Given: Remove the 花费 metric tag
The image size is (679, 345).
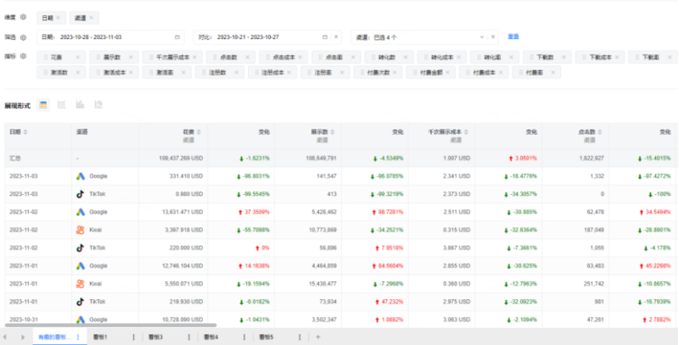Looking at the screenshot, I should 78,57.
